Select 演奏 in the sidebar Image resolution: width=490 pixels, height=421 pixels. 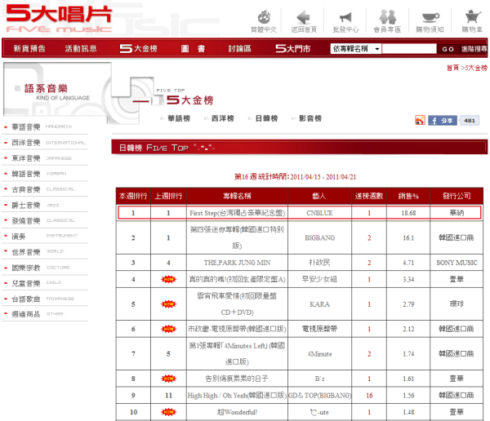click(x=19, y=237)
